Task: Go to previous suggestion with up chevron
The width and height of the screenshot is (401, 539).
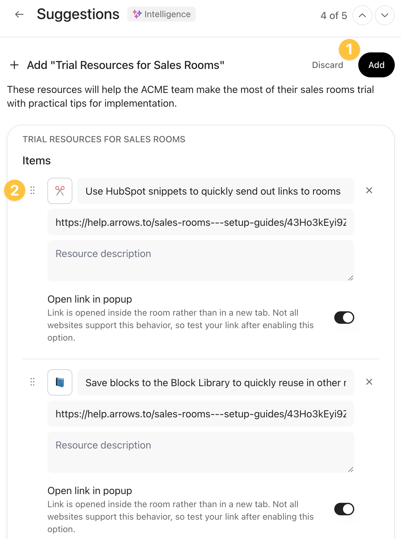Action: pos(362,15)
